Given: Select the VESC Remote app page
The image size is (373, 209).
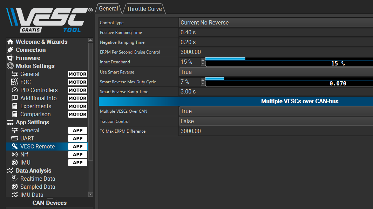Looking at the screenshot, I should pos(38,147).
